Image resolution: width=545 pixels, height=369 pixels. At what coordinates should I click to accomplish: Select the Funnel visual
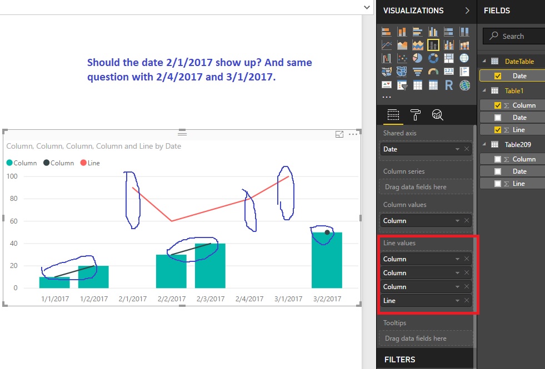coord(417,72)
